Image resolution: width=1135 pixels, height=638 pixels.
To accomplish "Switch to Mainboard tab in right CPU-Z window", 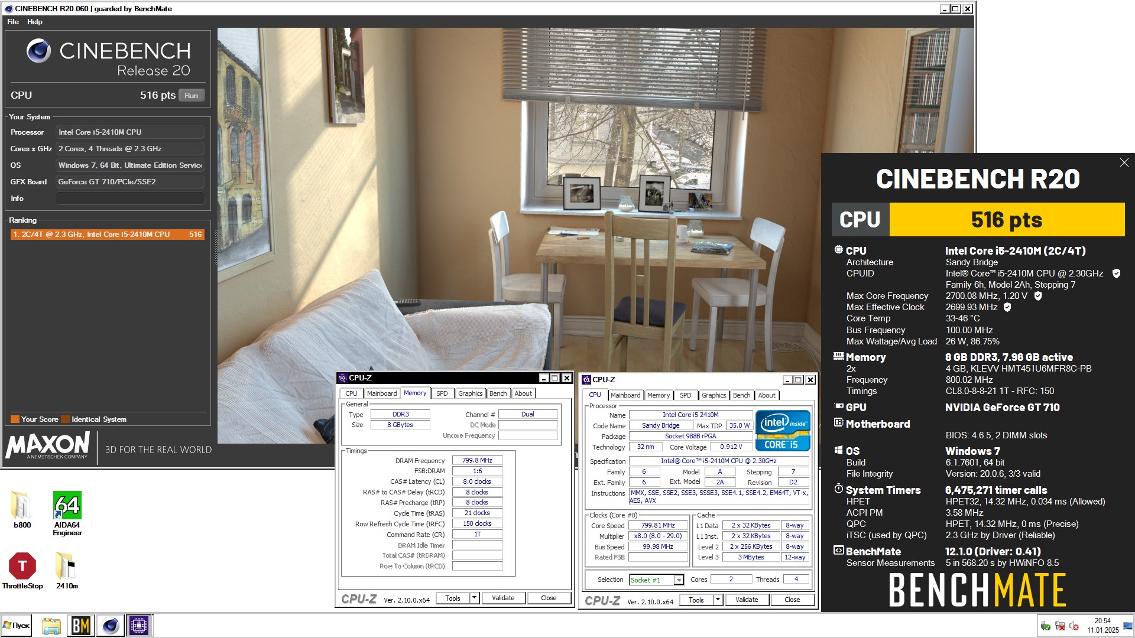I will coord(625,395).
